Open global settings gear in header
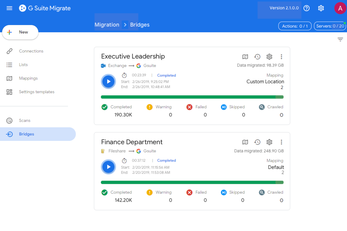 [x=321, y=8]
